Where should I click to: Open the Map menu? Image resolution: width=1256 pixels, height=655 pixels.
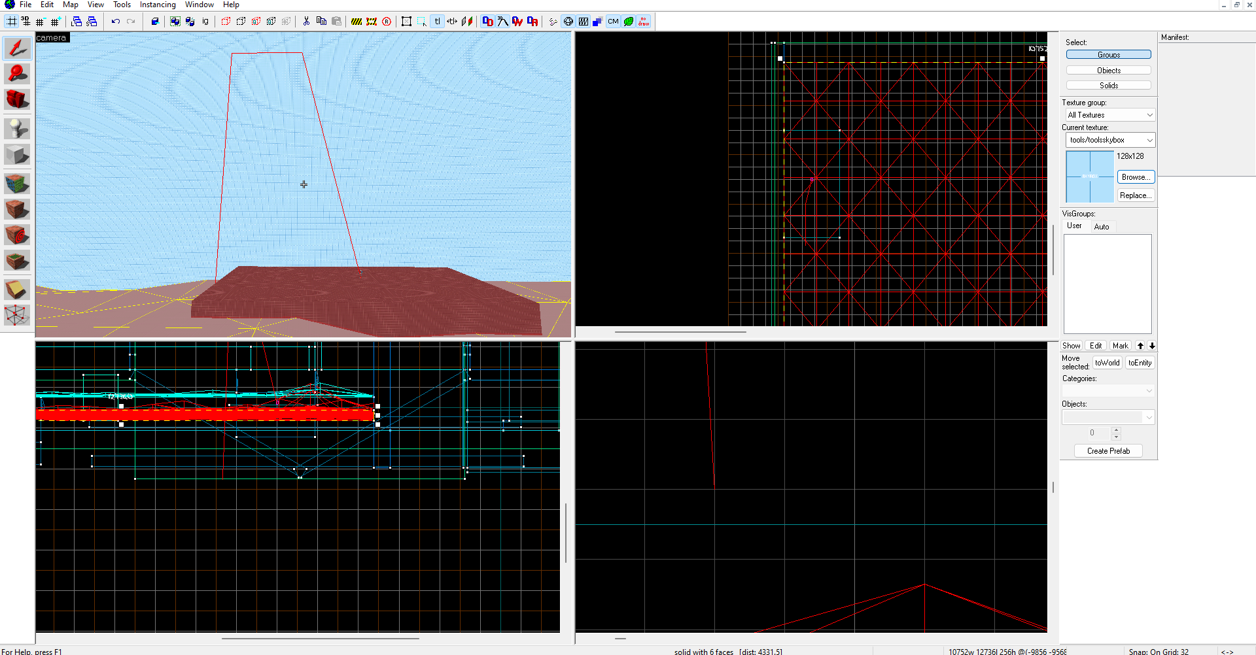coord(71,5)
